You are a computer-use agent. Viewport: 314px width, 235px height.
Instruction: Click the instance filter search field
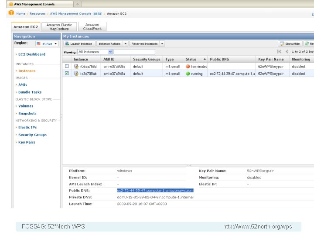pos(134,52)
